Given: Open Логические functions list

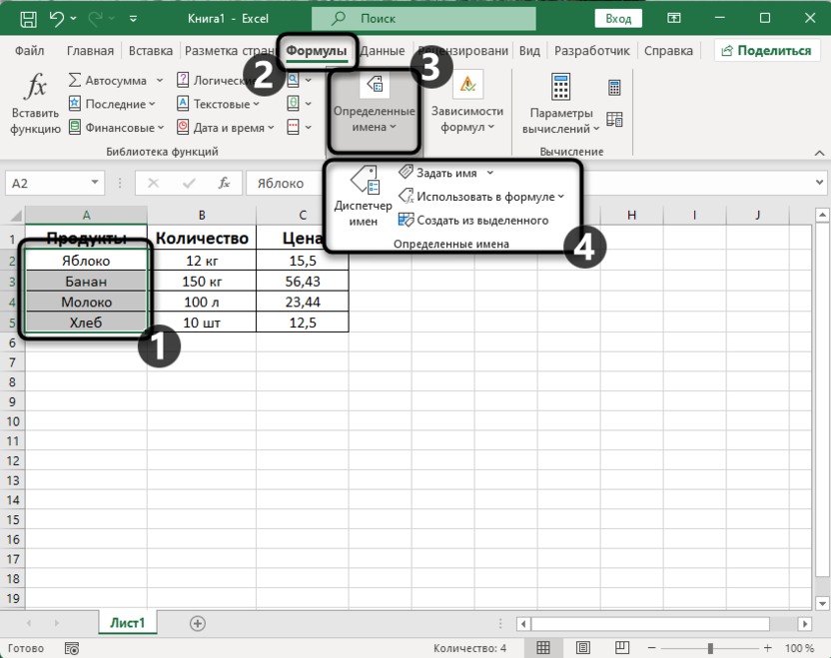Looking at the screenshot, I should (216, 81).
